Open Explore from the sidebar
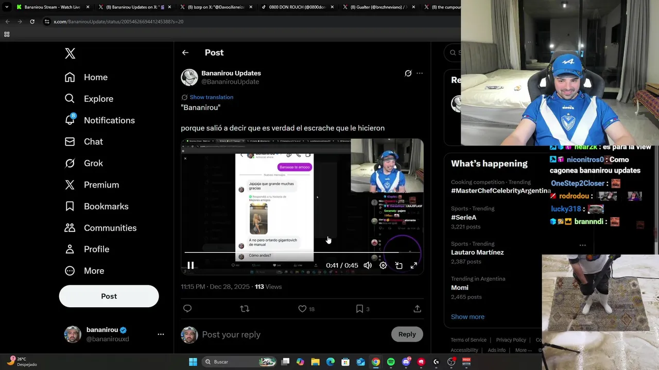The width and height of the screenshot is (659, 370). click(89, 99)
